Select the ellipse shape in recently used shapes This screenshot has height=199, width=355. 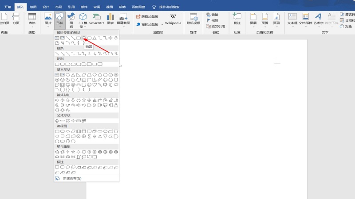coord(83,38)
